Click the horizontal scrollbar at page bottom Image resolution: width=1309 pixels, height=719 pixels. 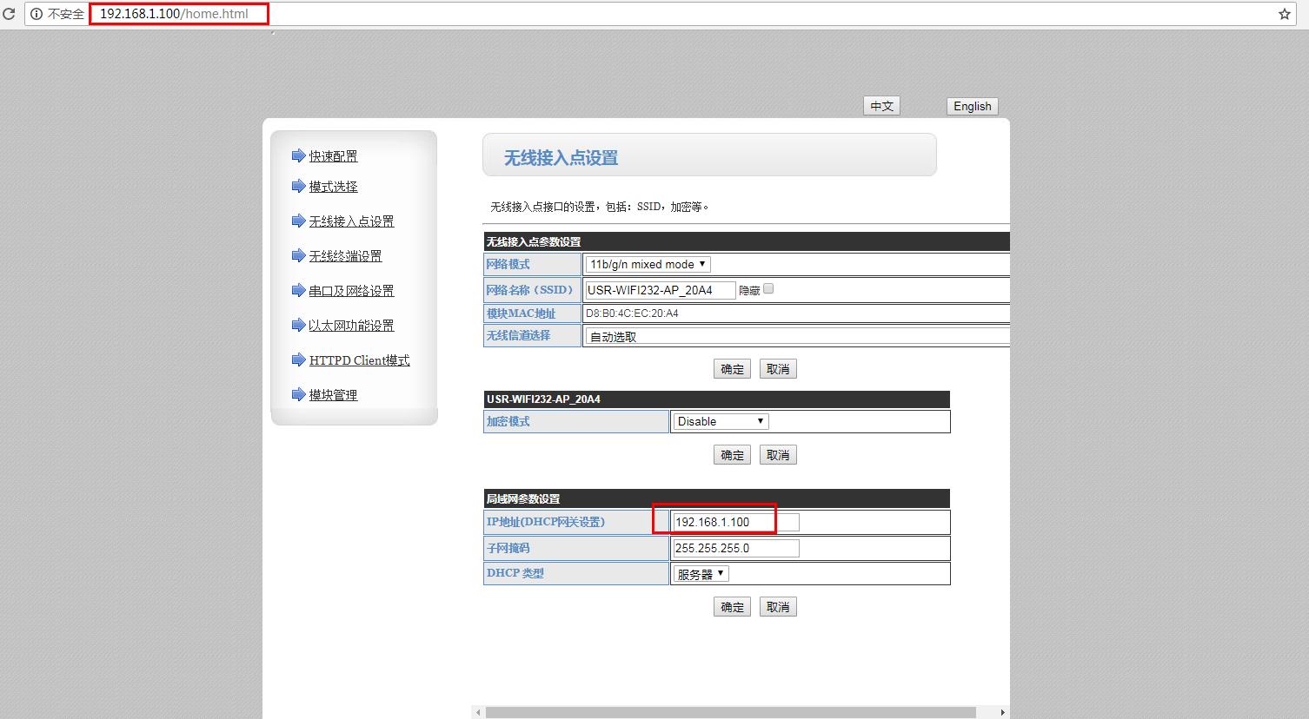click(730, 712)
